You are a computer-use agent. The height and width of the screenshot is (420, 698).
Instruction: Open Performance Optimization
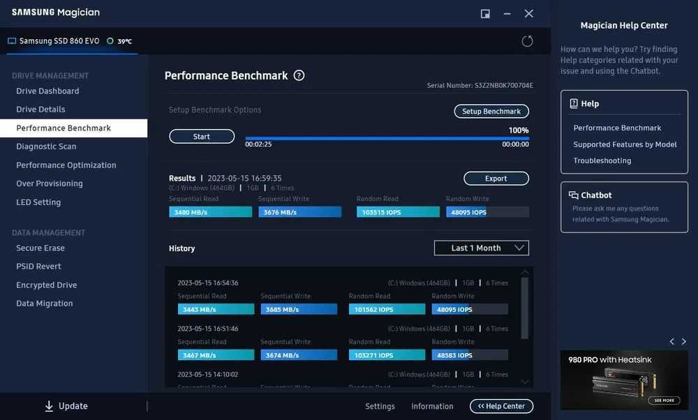click(x=66, y=165)
